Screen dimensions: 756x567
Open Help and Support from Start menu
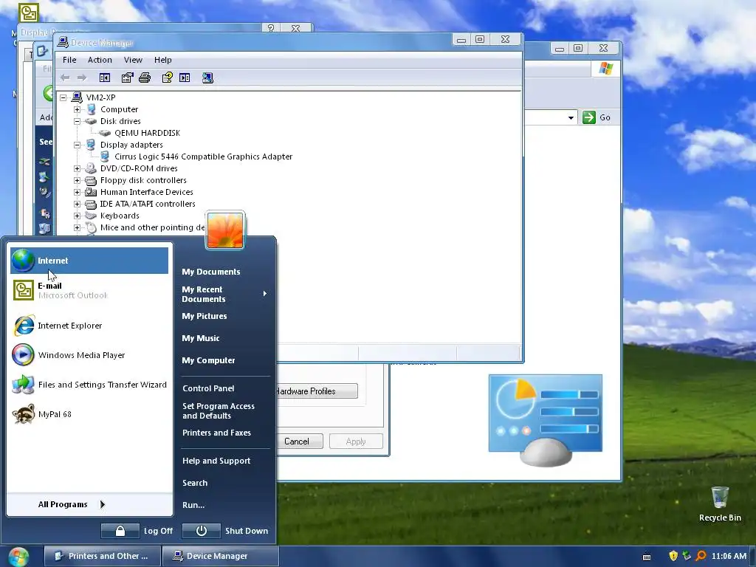[x=216, y=461]
